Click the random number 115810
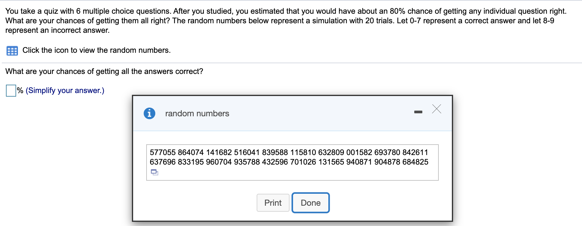The height and width of the screenshot is (226, 582). pos(303,152)
